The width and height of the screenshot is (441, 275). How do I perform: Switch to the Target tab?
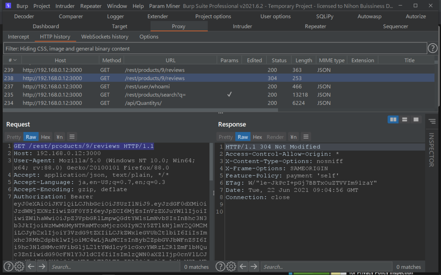click(x=119, y=26)
